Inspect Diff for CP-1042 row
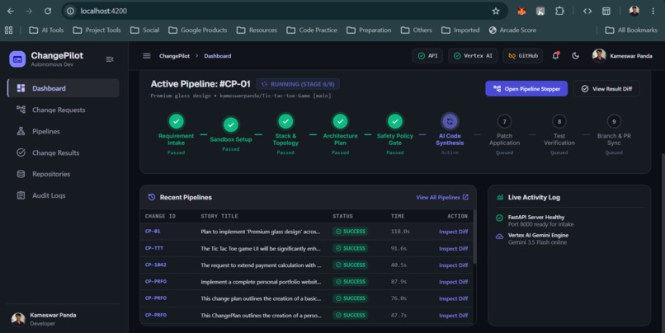This screenshot has height=333, width=665. (x=453, y=265)
